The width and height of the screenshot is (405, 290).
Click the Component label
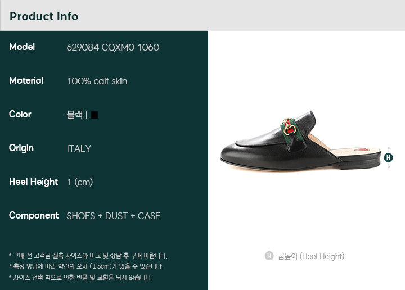34,216
